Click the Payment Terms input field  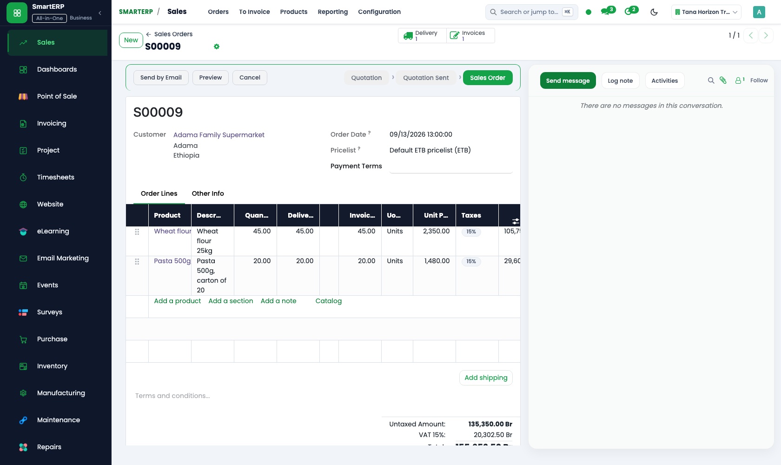(x=451, y=166)
